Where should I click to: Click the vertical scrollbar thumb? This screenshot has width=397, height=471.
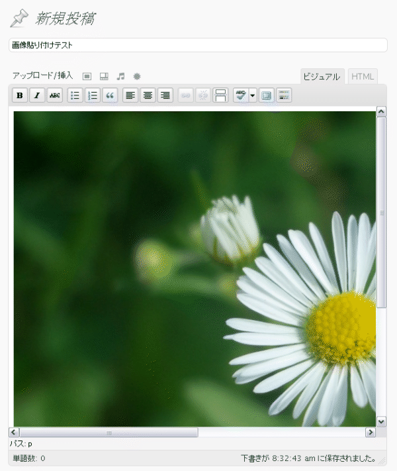[381, 213]
